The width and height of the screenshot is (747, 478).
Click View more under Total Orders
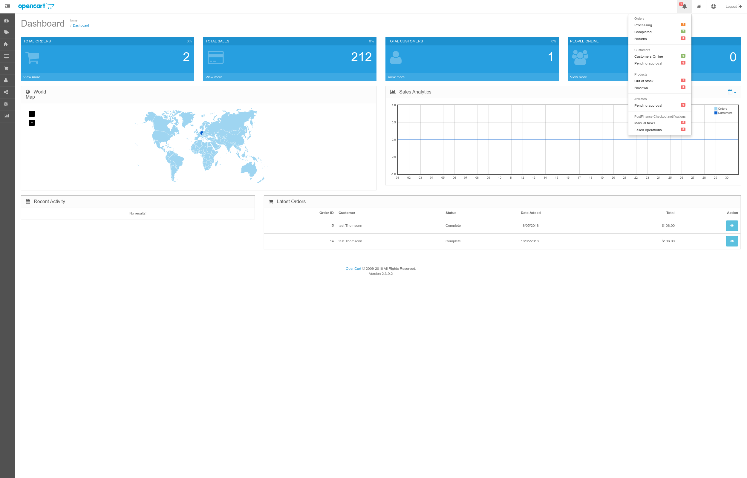(33, 77)
